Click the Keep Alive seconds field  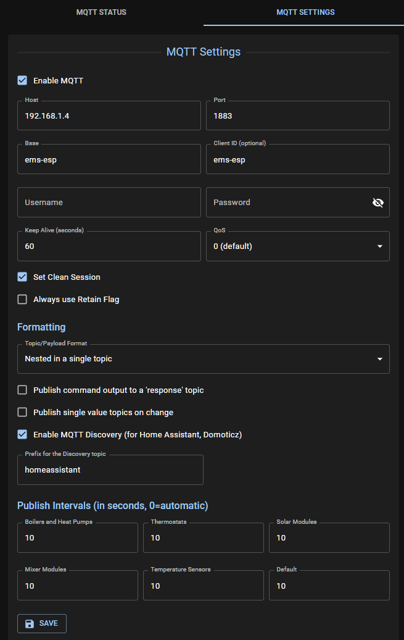click(x=109, y=246)
